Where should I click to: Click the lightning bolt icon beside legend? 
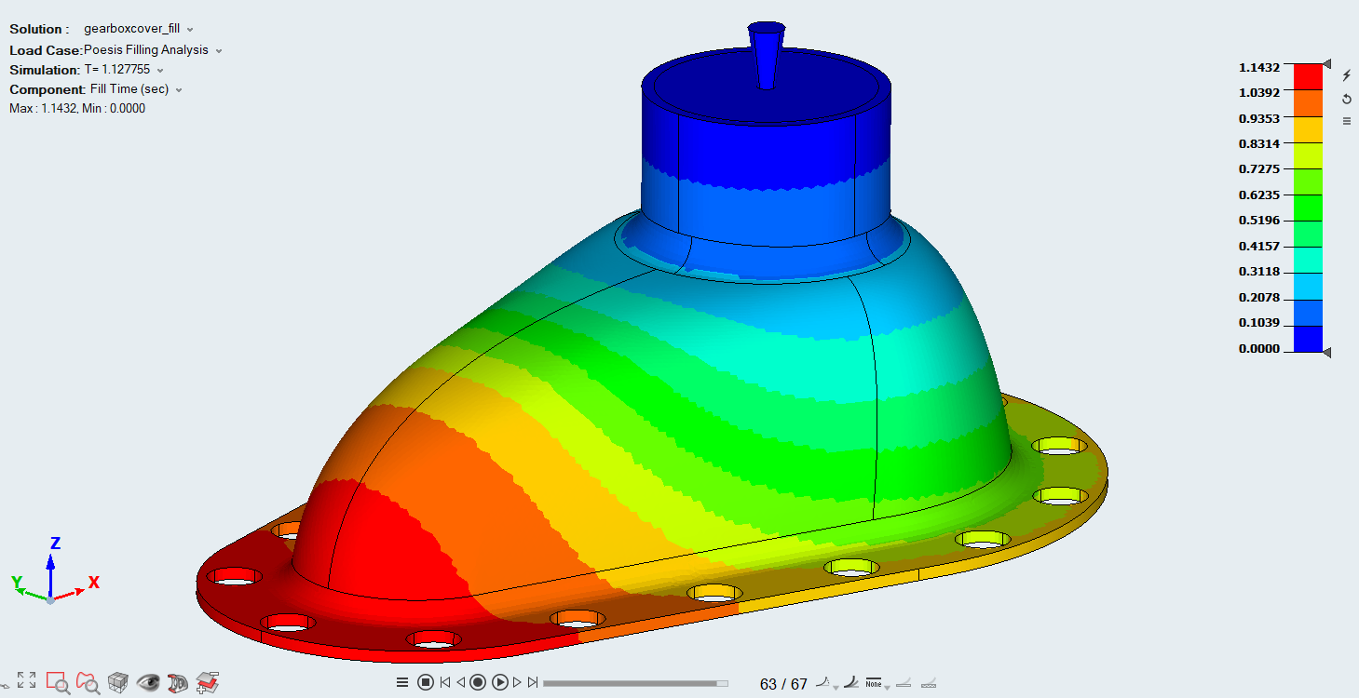point(1346,75)
